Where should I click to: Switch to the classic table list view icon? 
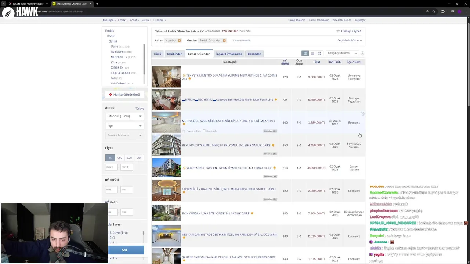click(x=305, y=54)
